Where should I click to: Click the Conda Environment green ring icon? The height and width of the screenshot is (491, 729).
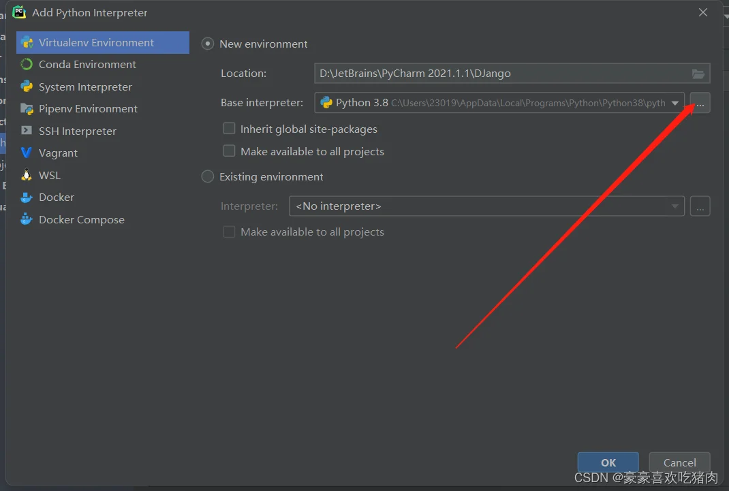coord(27,64)
